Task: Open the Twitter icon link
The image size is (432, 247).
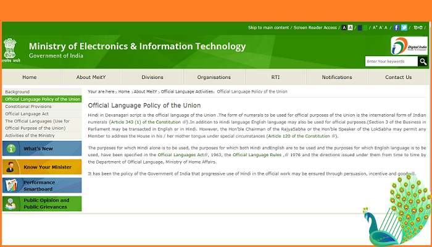Action: coord(404,28)
